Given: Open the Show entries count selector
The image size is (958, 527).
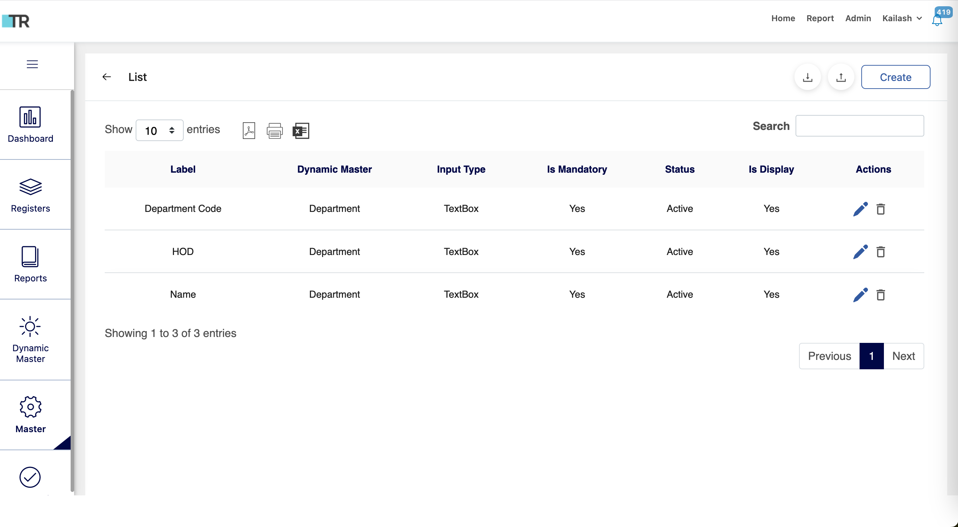Looking at the screenshot, I should (x=160, y=130).
